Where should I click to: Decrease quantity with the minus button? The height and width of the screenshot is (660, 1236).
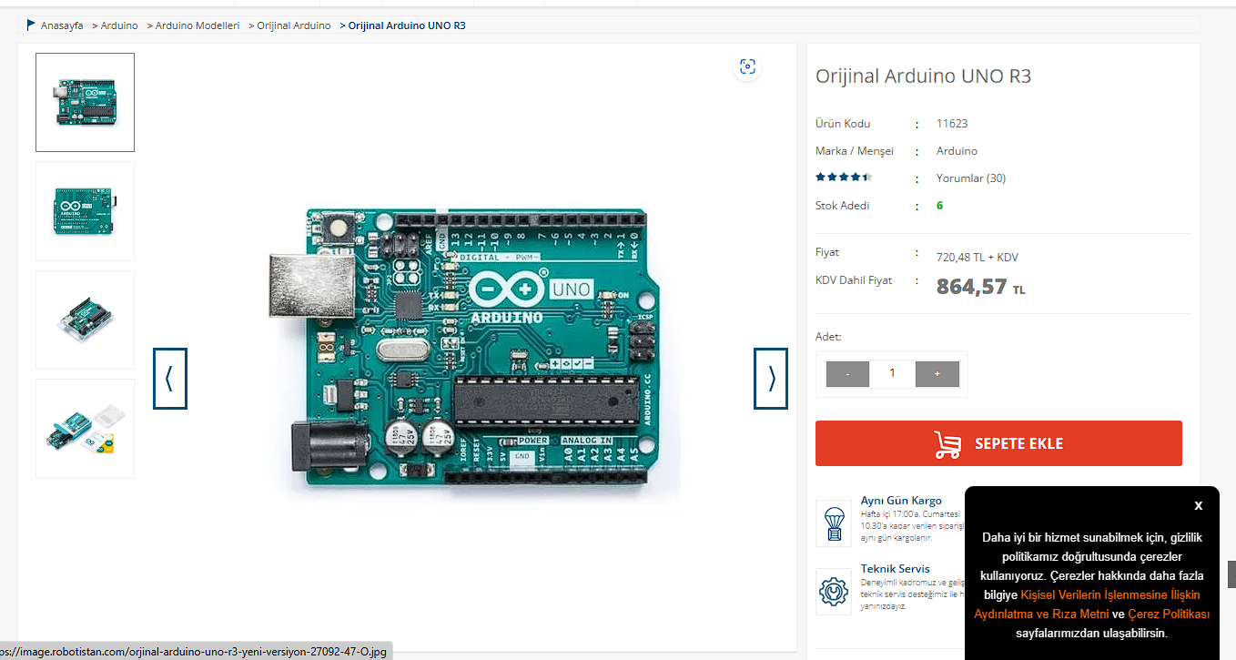[x=847, y=373]
